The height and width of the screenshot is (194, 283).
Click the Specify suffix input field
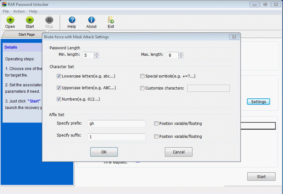tap(117, 137)
